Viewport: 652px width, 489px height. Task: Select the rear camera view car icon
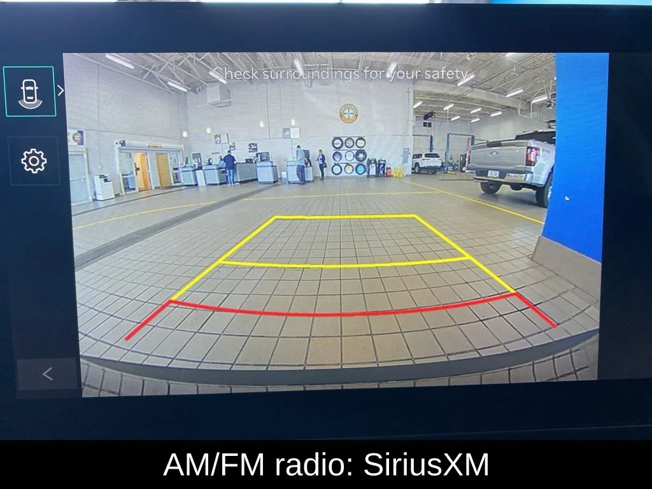click(x=29, y=92)
